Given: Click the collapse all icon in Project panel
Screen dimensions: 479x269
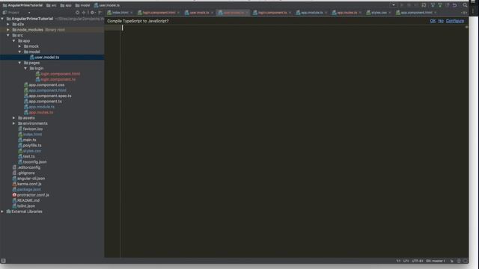Looking at the screenshot, I should pos(84,13).
